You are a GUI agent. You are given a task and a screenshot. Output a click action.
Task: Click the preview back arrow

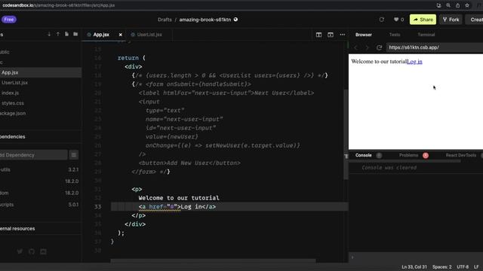point(355,47)
